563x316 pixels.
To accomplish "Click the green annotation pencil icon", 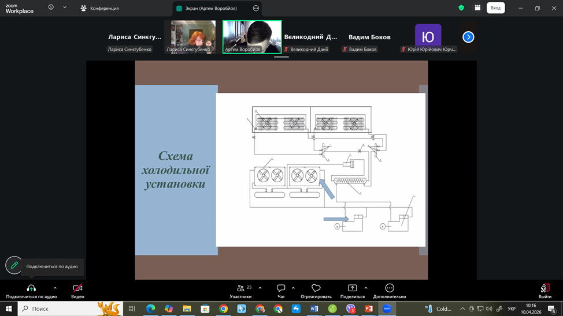I will tap(14, 265).
